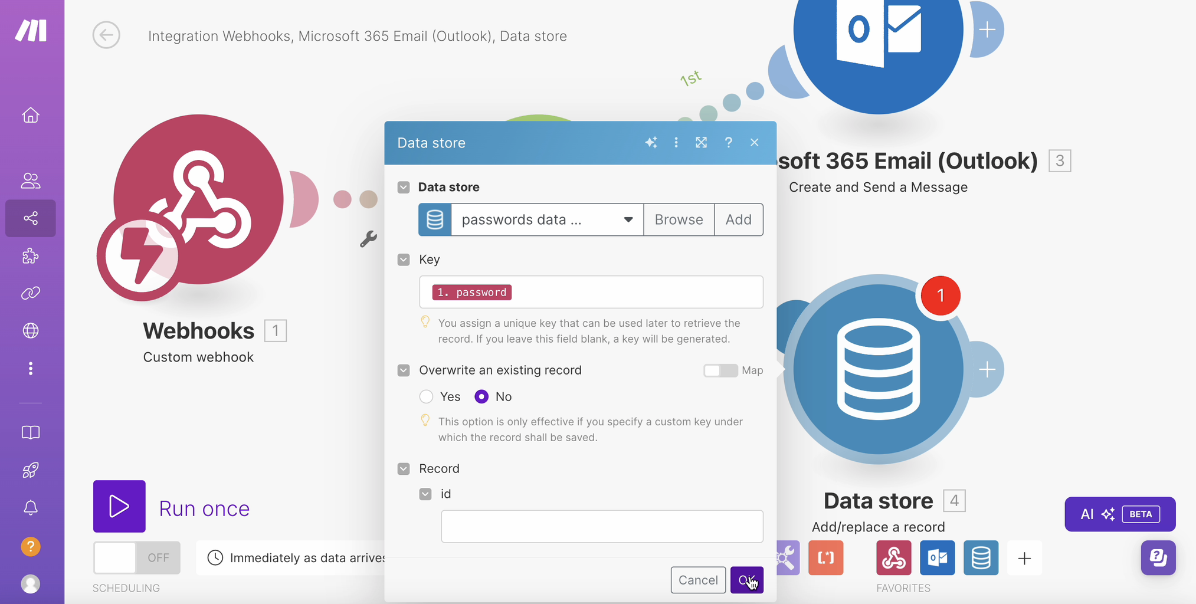Screen dimensions: 1196x604
Task: Click the red error badge on Data store
Action: click(941, 296)
